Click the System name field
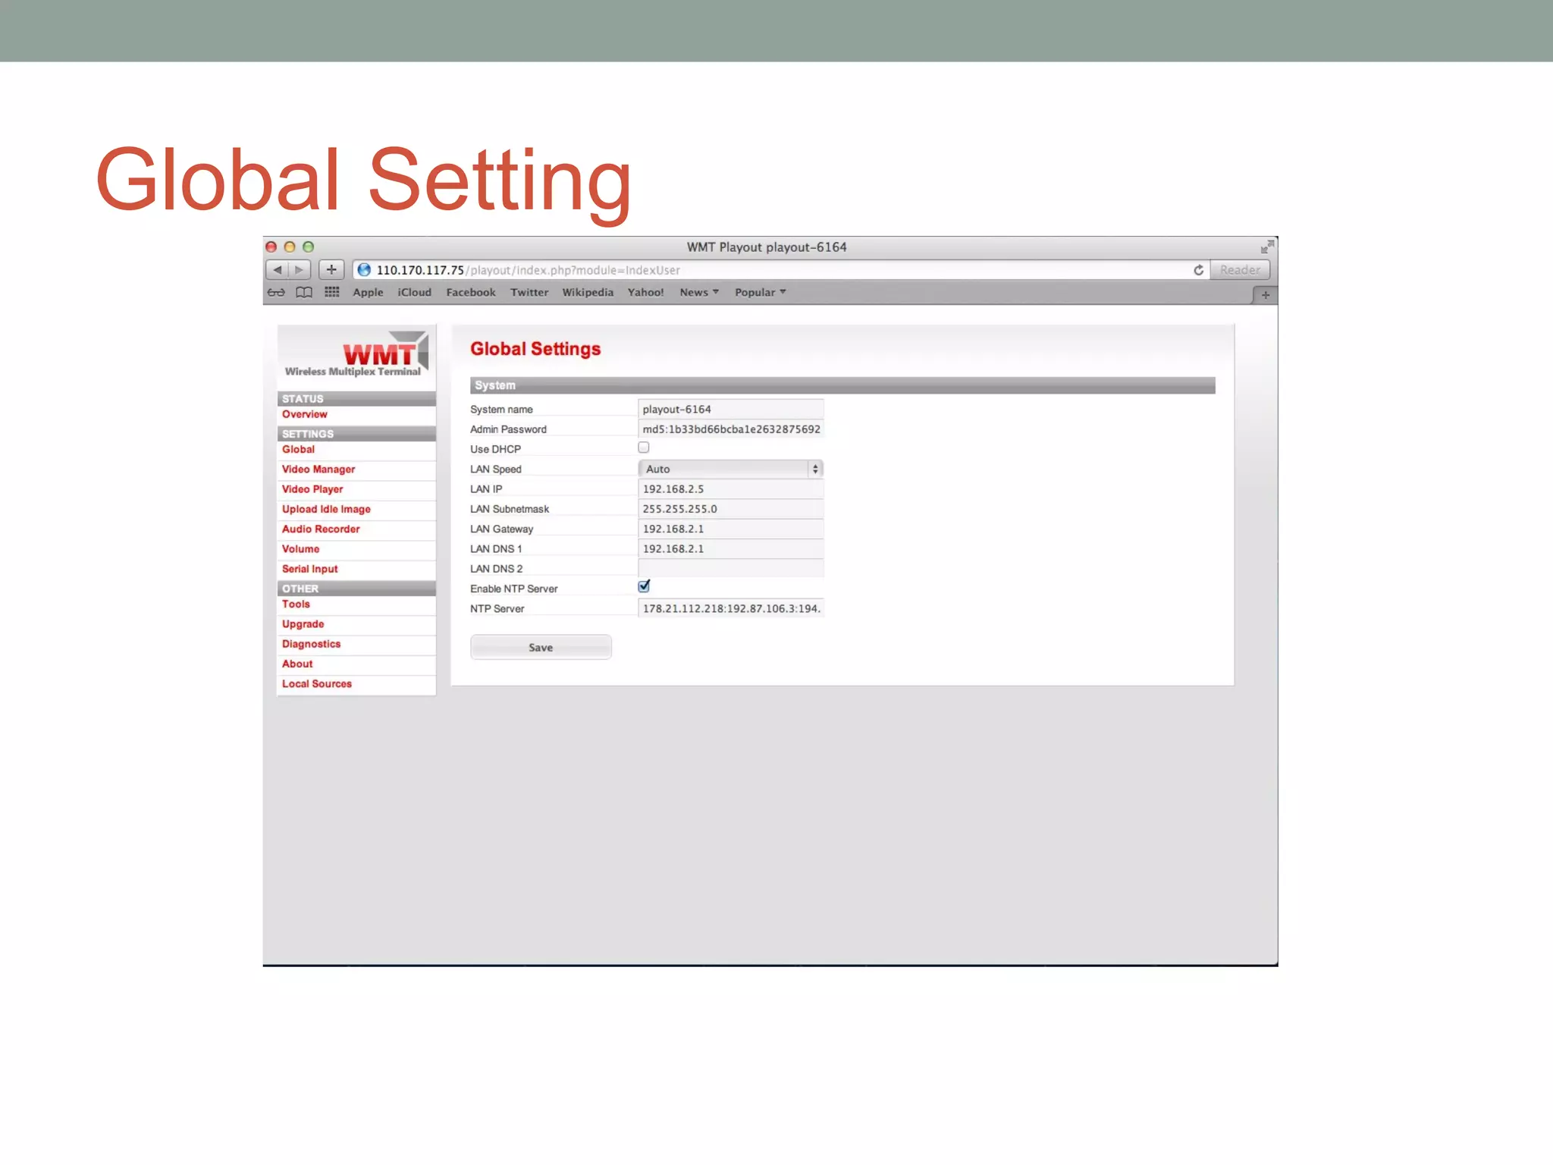This screenshot has height=1165, width=1553. tap(731, 410)
